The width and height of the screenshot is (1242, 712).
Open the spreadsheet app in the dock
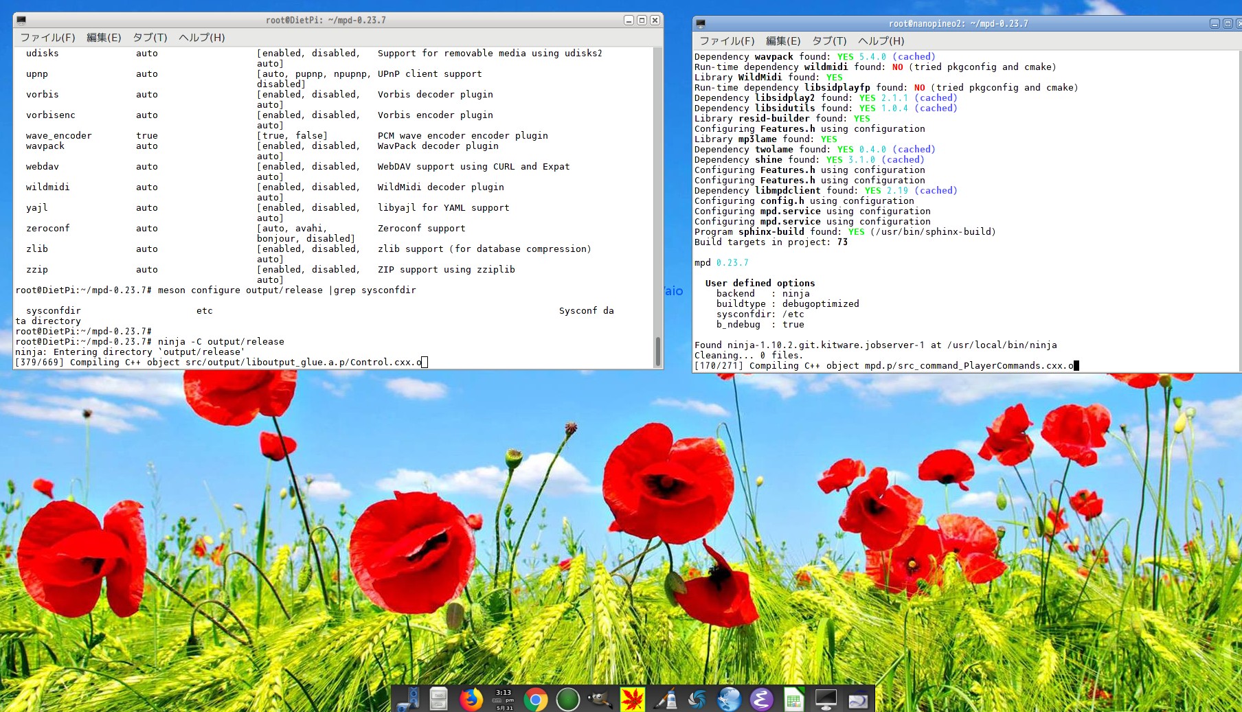point(793,699)
